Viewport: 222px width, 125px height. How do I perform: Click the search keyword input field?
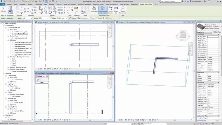[x=170, y=1]
